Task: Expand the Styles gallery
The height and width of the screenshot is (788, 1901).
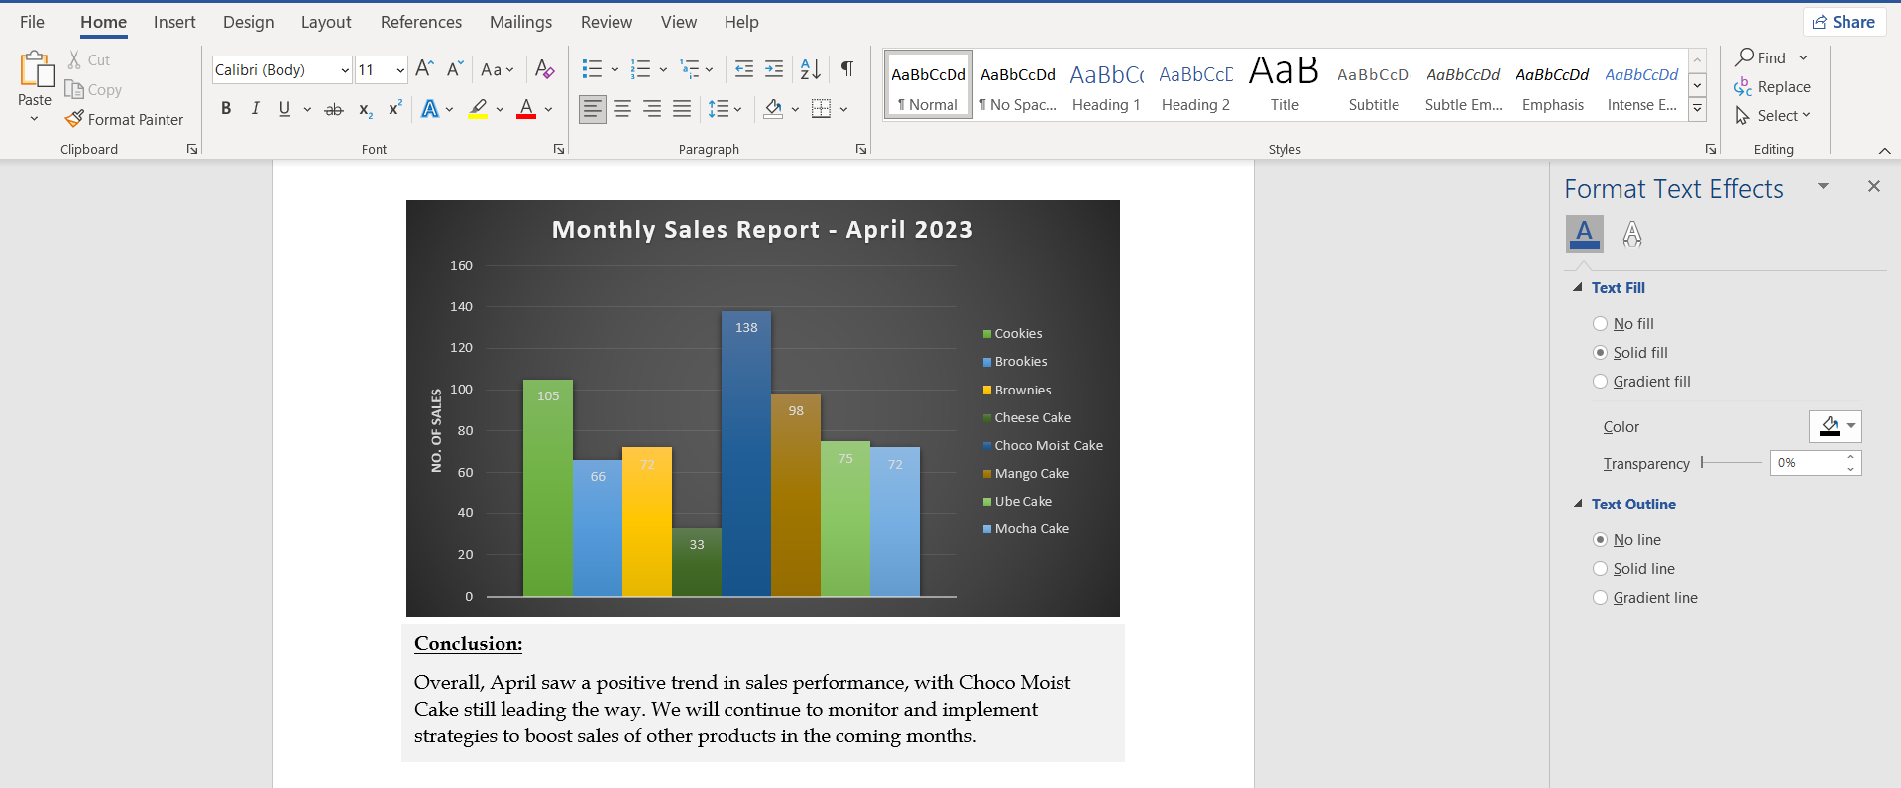Action: pyautogui.click(x=1698, y=110)
